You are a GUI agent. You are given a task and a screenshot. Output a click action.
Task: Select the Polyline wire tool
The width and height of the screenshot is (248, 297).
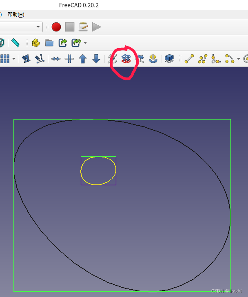point(203,59)
